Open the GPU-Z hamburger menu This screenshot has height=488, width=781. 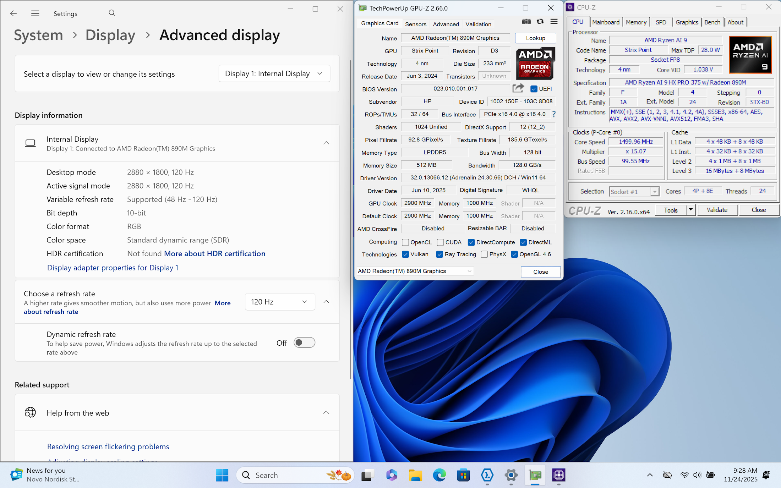pos(554,22)
